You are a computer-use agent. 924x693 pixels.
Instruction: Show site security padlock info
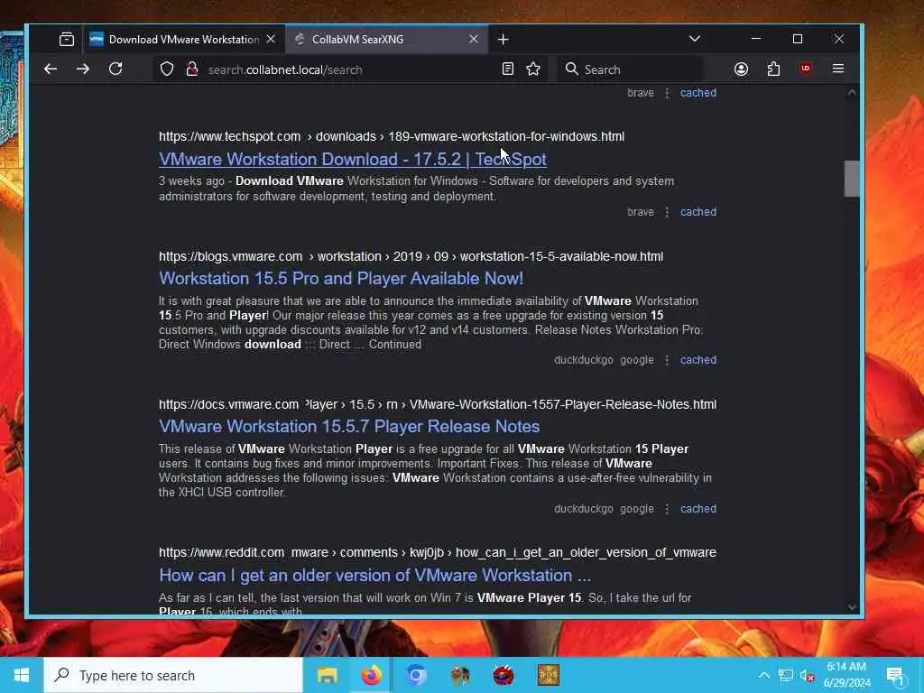(x=192, y=69)
